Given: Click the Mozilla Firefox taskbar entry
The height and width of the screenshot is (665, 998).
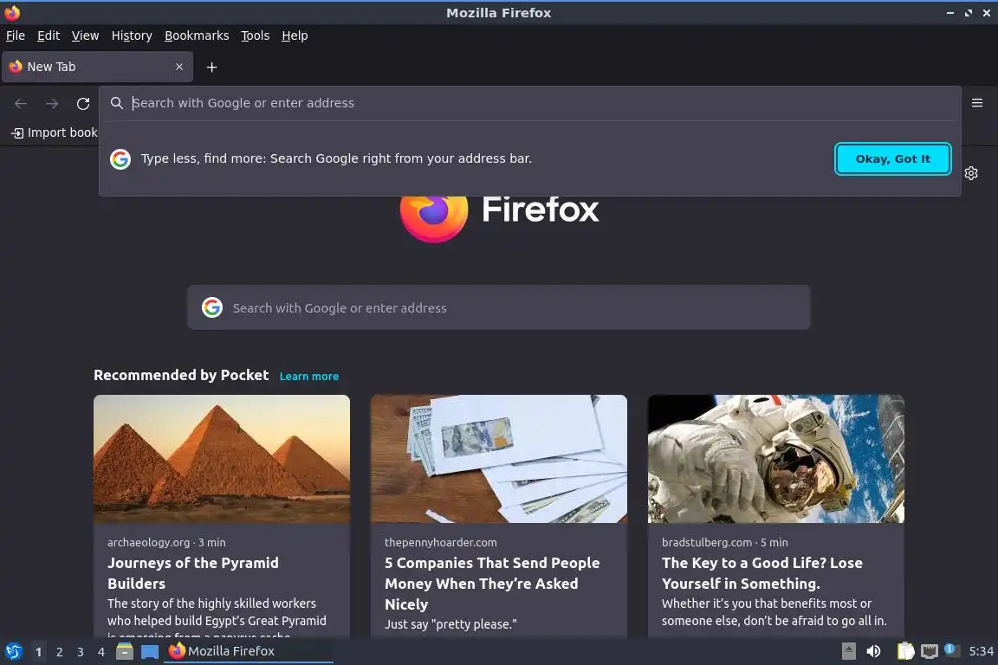Looking at the screenshot, I should (x=249, y=651).
